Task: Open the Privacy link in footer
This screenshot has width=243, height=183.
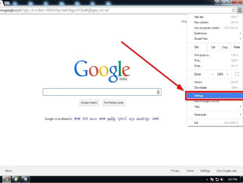Action: pos(175,171)
